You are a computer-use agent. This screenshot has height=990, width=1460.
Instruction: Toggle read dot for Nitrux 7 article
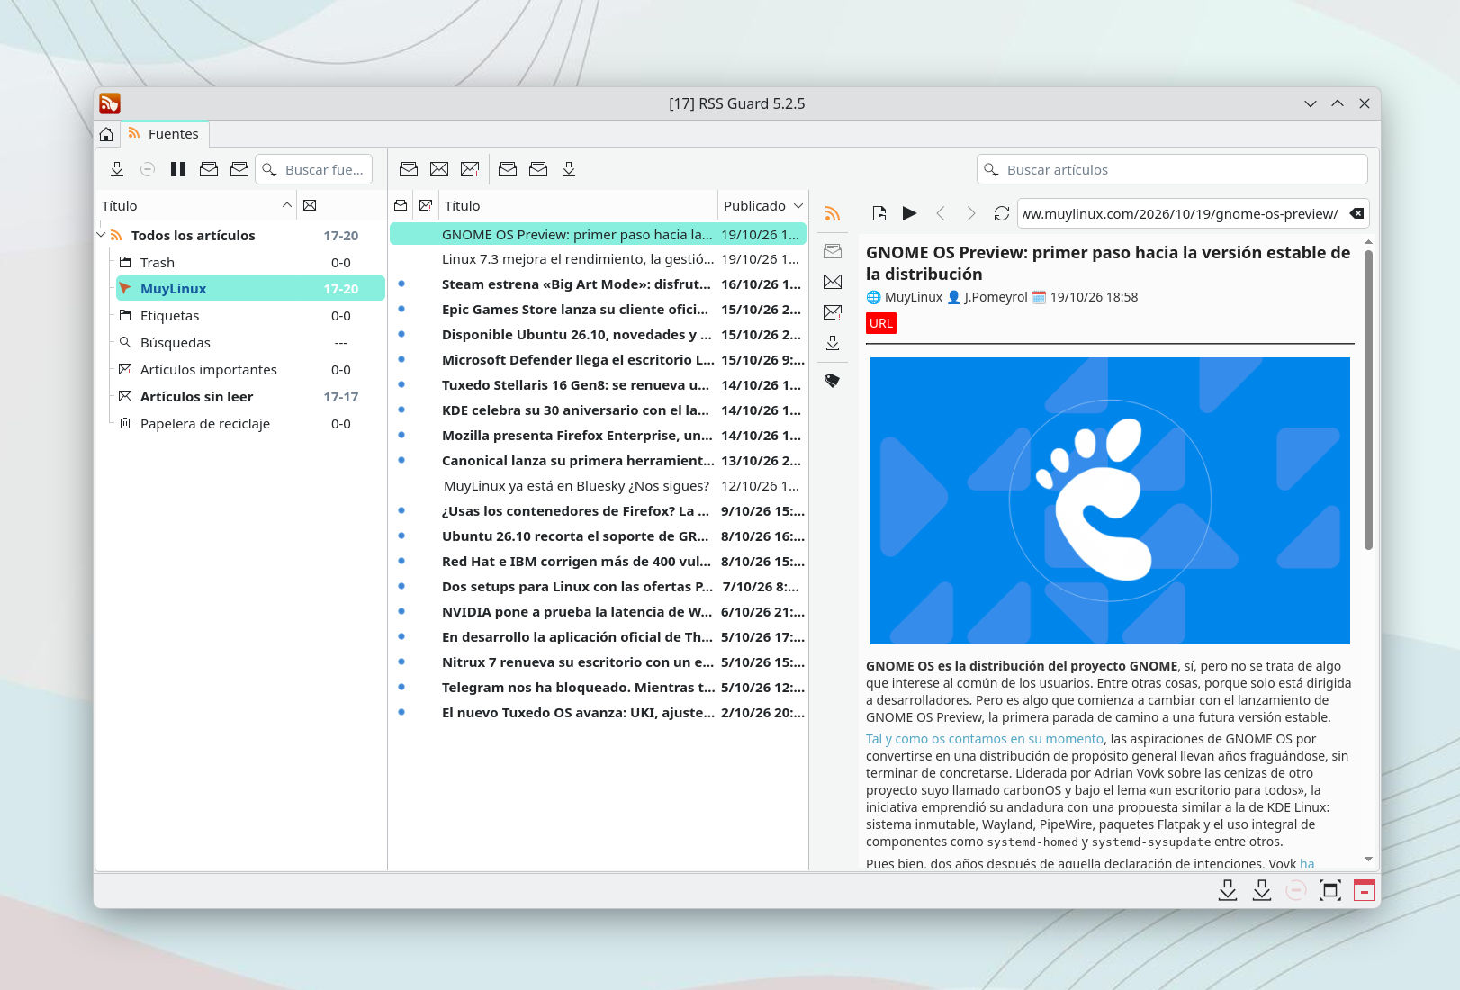pos(401,661)
